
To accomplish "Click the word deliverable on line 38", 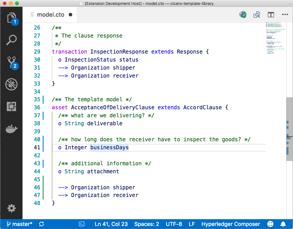I will 105,123.
